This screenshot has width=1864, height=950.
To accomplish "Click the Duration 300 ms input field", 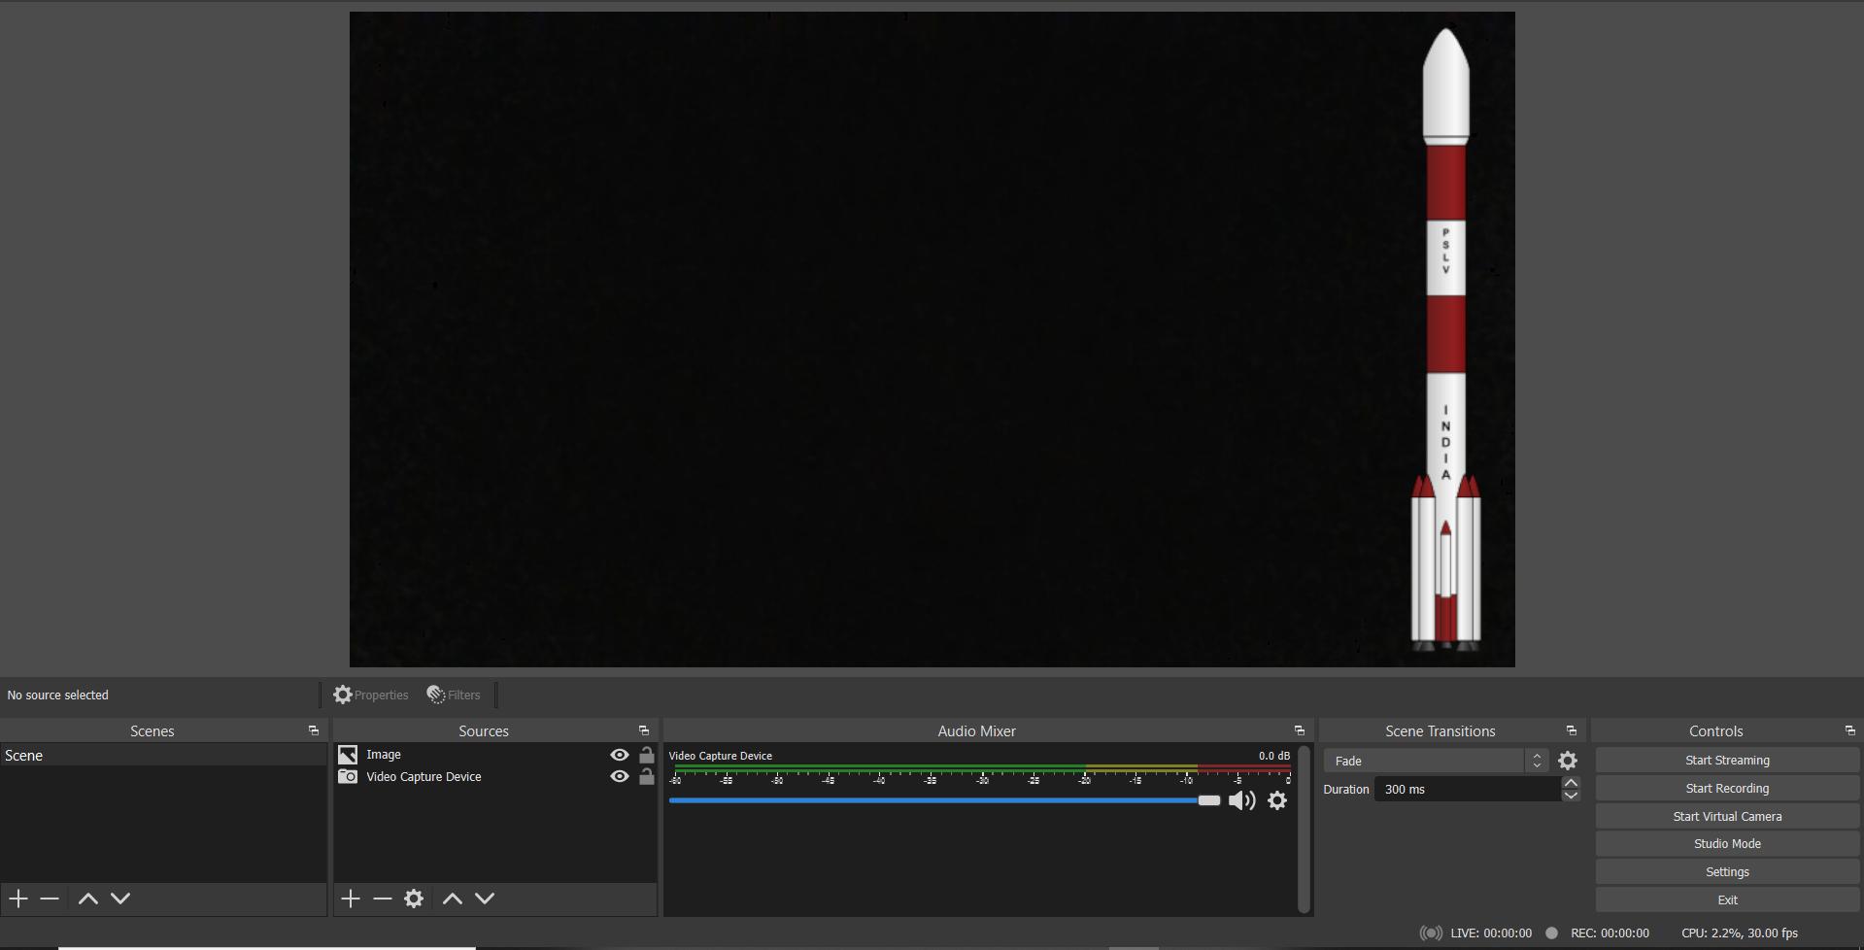I will point(1467,789).
